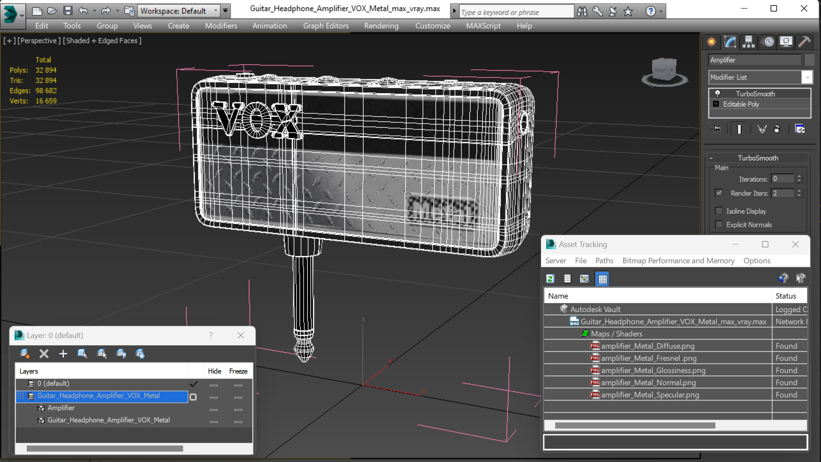821x462 pixels.
Task: Toggle Show End Result icon
Action: pyautogui.click(x=739, y=129)
